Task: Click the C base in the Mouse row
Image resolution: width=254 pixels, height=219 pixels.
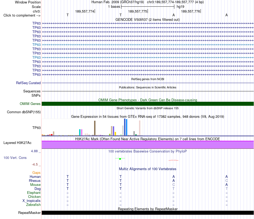Action: pyautogui.click(x=174, y=185)
